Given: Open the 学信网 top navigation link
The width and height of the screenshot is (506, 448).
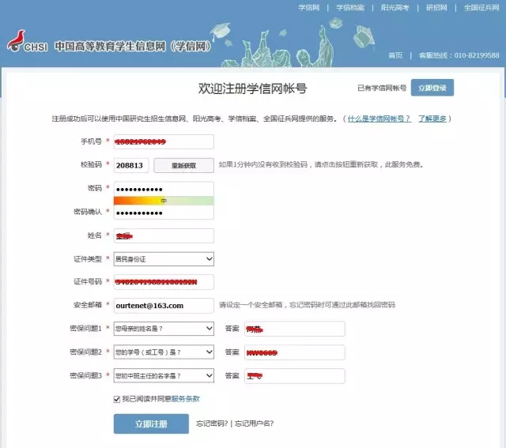Looking at the screenshot, I should (308, 8).
